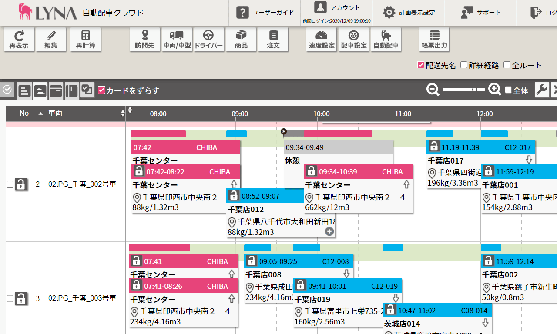Open 計画表示設定 plan display settings
The width and height of the screenshot is (557, 334).
tap(408, 13)
